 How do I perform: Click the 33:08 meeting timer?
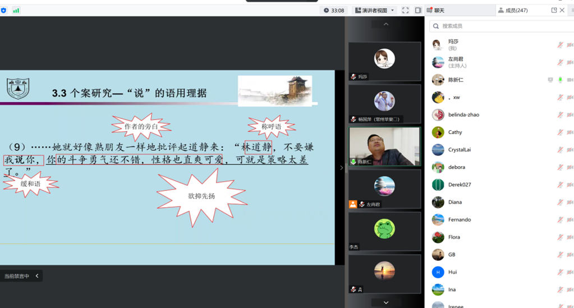click(334, 10)
